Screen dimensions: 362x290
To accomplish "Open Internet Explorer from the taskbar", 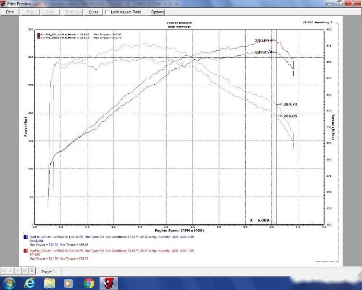I will pos(30,283).
